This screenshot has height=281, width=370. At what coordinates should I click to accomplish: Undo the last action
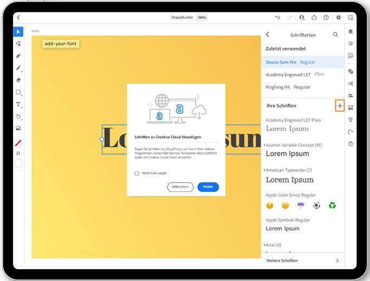coord(277,17)
